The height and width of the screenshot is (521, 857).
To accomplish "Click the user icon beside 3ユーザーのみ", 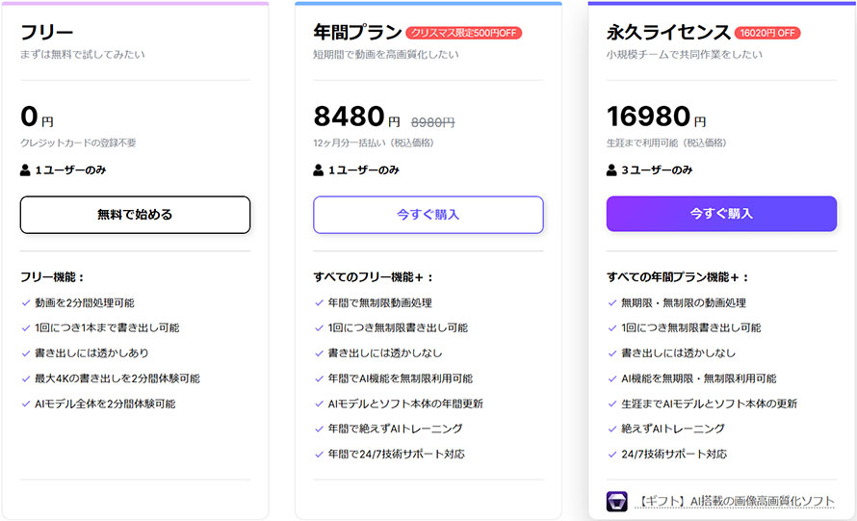I will (612, 169).
